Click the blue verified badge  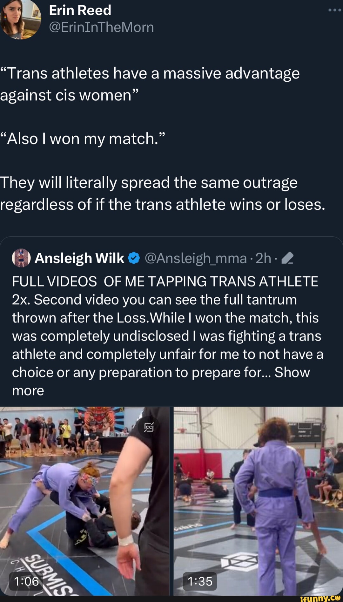click(134, 258)
